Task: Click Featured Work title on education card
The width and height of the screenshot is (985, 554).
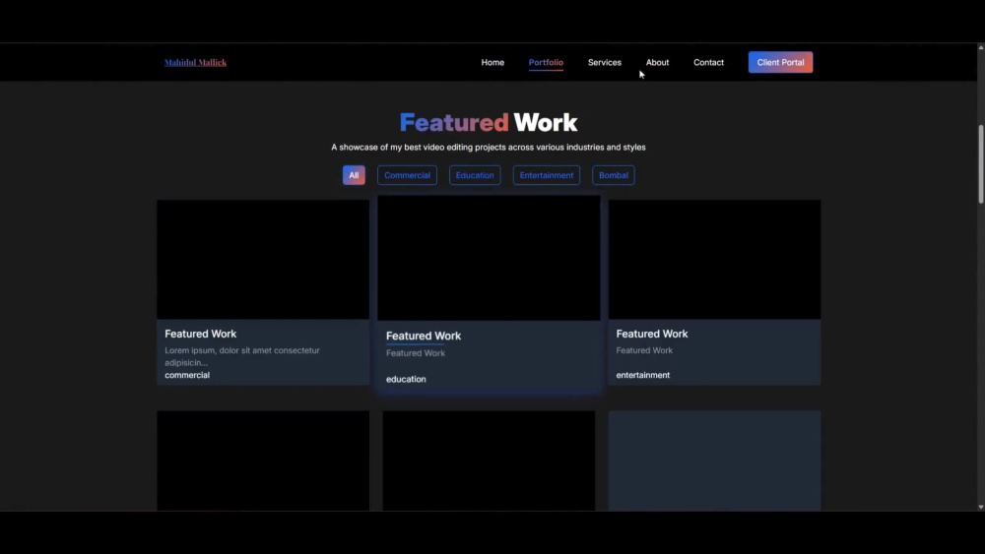Action: [424, 336]
